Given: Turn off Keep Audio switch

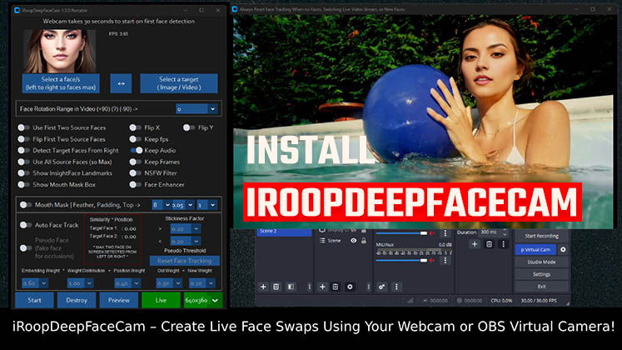Looking at the screenshot, I should (137, 150).
